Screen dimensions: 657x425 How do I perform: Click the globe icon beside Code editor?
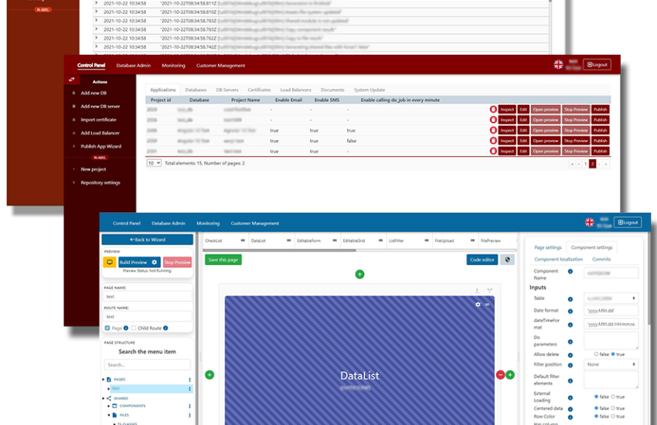click(x=507, y=260)
